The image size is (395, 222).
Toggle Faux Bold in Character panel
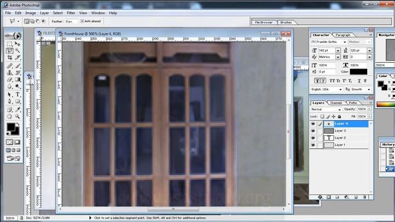[x=317, y=81]
